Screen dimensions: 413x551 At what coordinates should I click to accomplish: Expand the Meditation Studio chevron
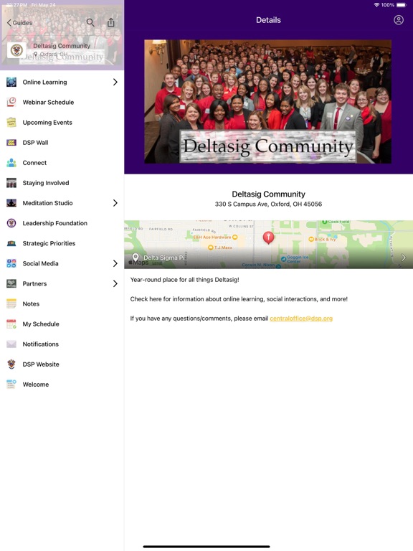(115, 203)
